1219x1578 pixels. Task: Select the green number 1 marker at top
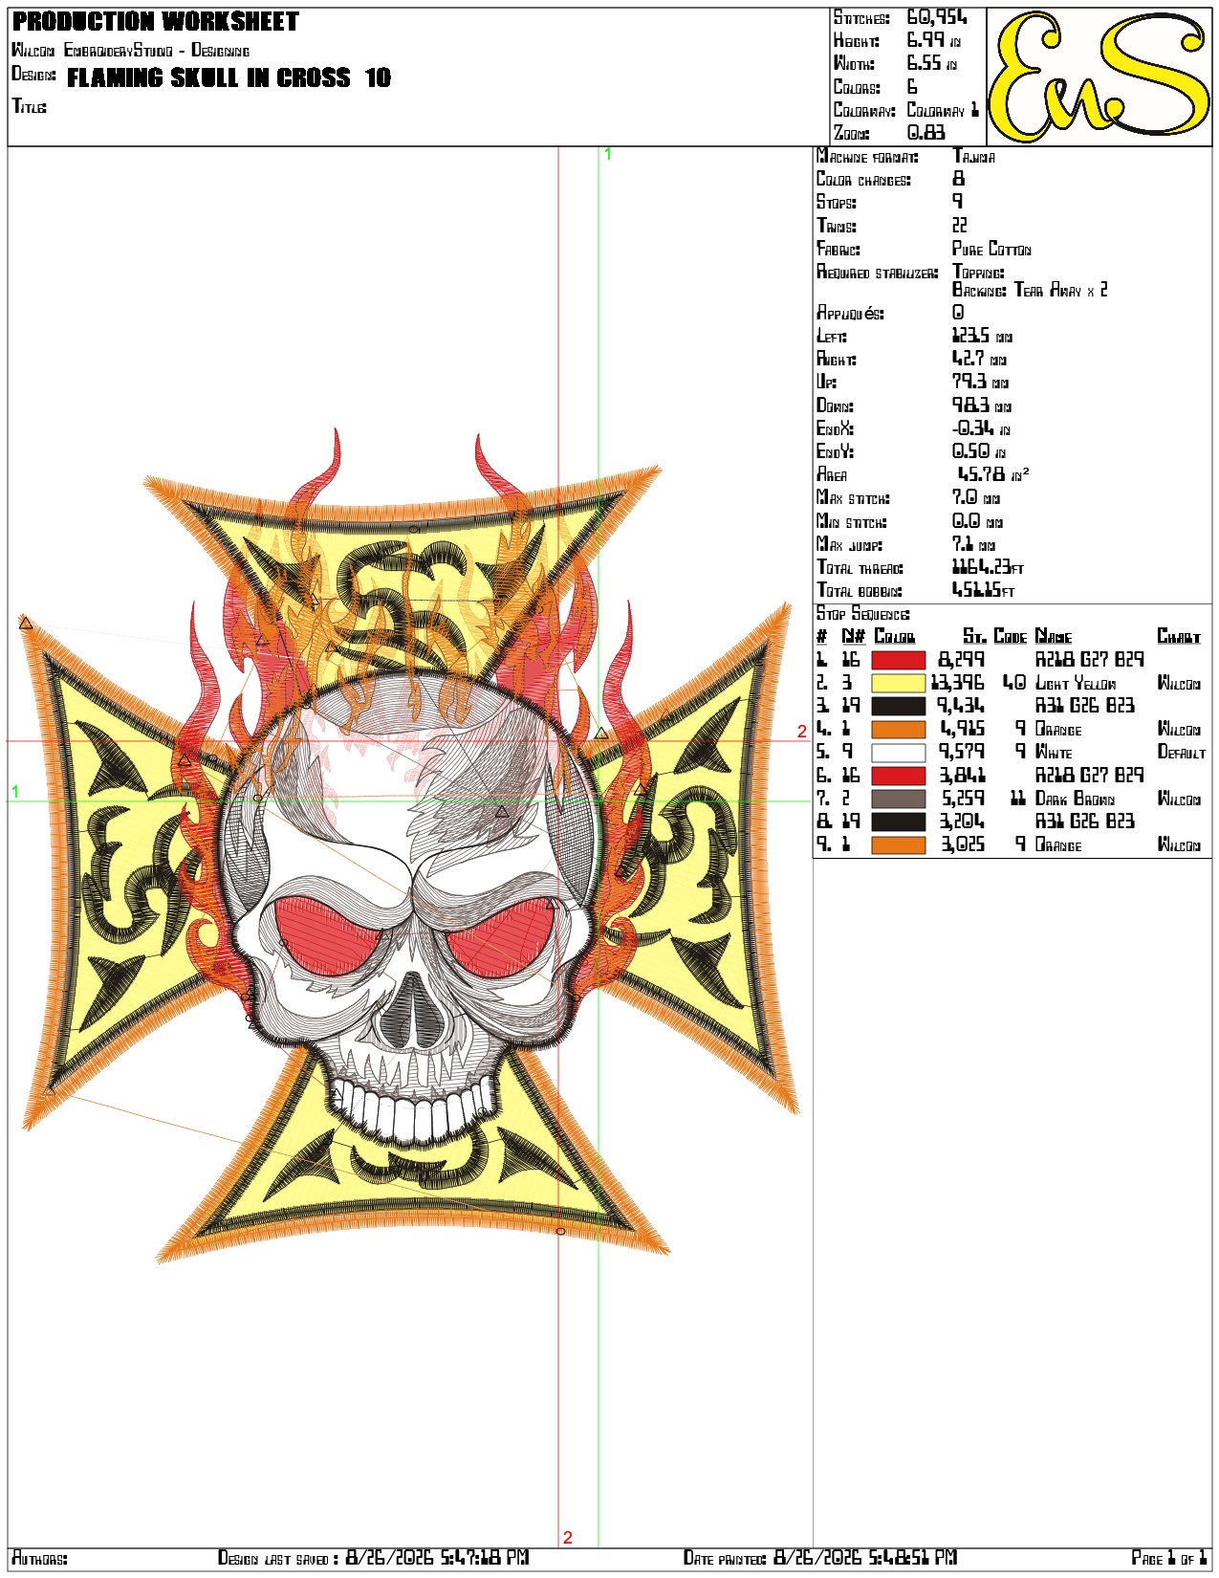click(x=607, y=154)
